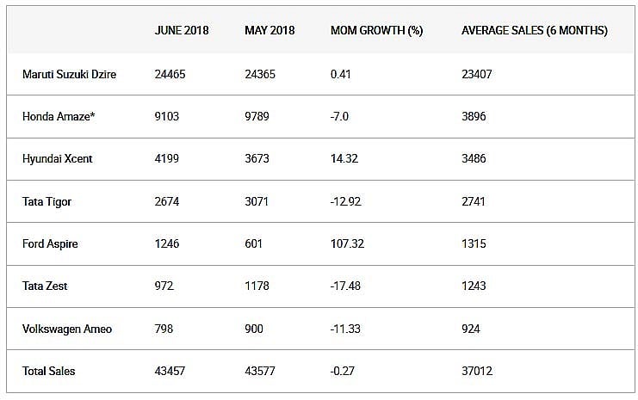Viewport: 638px width, 400px height.
Task: Select the MOM GROWTH (%) header
Action: tap(377, 30)
